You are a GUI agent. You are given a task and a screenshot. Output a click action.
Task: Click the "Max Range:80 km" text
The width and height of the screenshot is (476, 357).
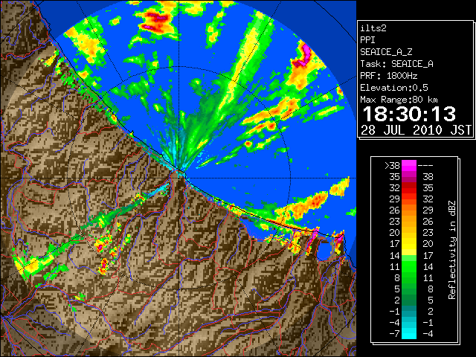click(399, 100)
